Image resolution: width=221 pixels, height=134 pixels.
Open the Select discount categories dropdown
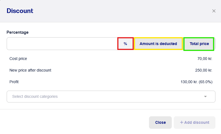click(111, 96)
